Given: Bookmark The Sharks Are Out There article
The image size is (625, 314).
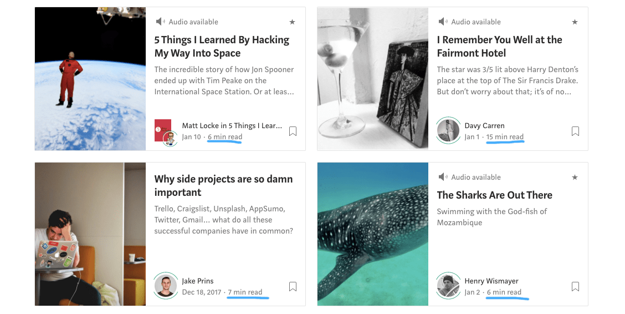Looking at the screenshot, I should click(575, 286).
